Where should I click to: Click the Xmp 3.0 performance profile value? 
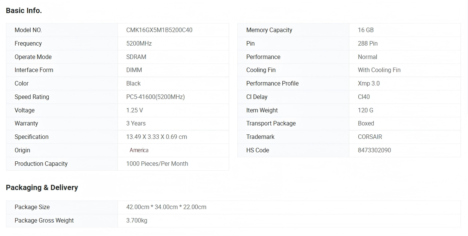[368, 83]
